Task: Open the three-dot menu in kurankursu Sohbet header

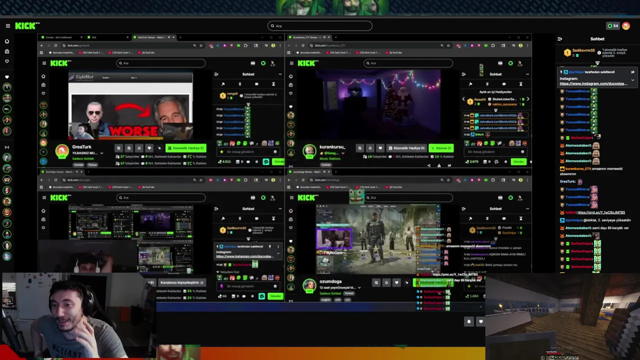Action: point(527,74)
